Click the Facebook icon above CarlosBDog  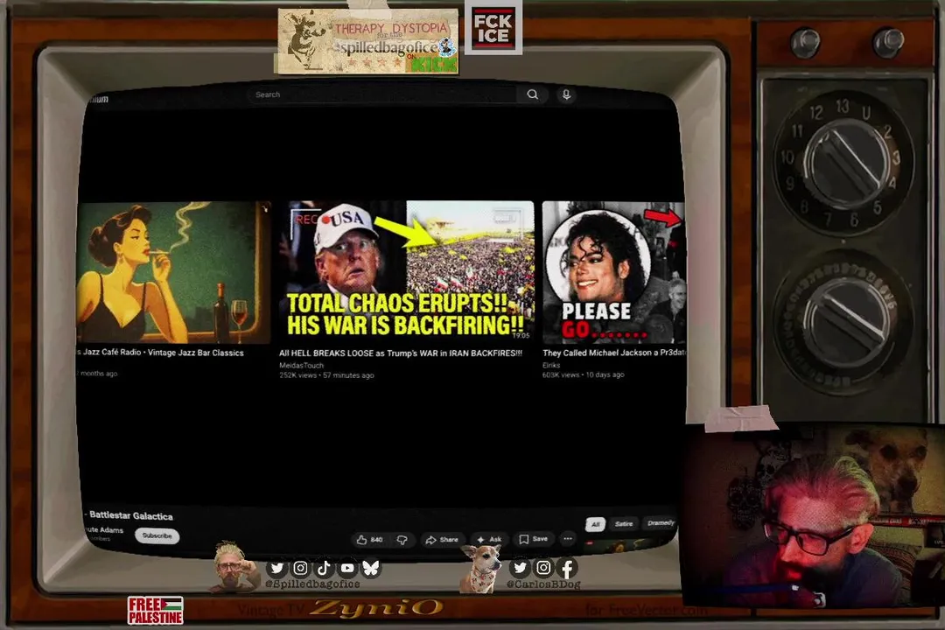[566, 567]
